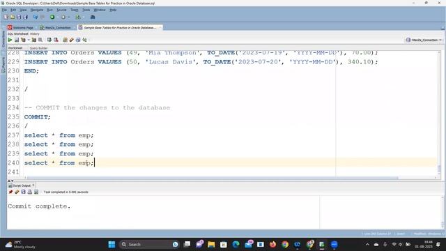Click the editor horizontal scrollbar

(x=212, y=178)
